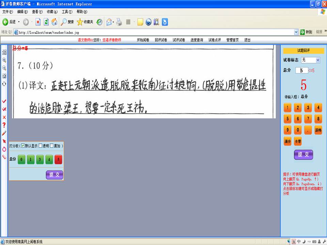Click the zoom out magnifier icon
The image size is (327, 245).
pos(4,68)
